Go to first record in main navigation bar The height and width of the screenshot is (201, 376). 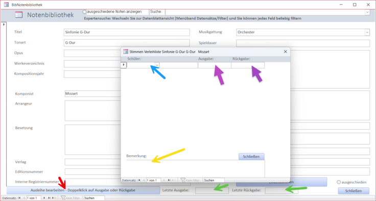pos(19,198)
